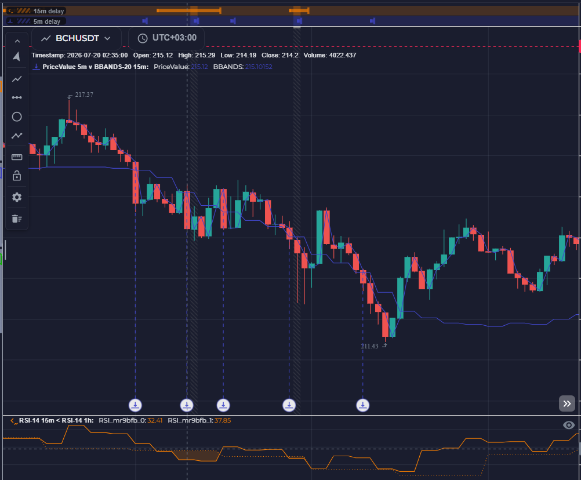Viewport: 581px width, 480px height.
Task: Select the arrow cursor tool
Action: [17, 56]
